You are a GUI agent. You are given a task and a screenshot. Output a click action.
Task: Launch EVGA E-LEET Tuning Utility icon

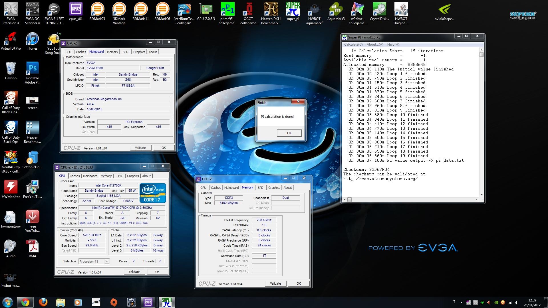coord(54,13)
